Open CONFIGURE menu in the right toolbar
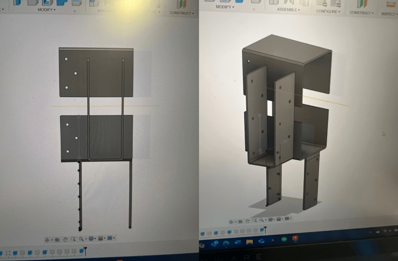Screen dimensions: 398x261 coord(328,11)
